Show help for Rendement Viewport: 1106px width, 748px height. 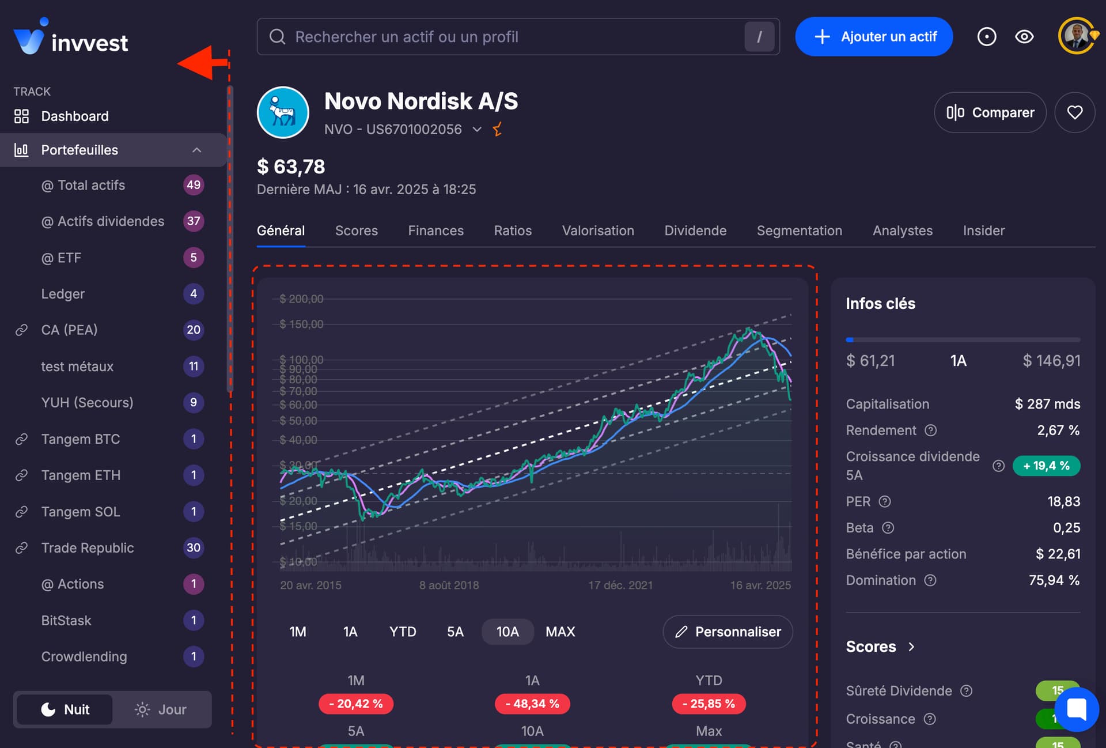point(931,430)
